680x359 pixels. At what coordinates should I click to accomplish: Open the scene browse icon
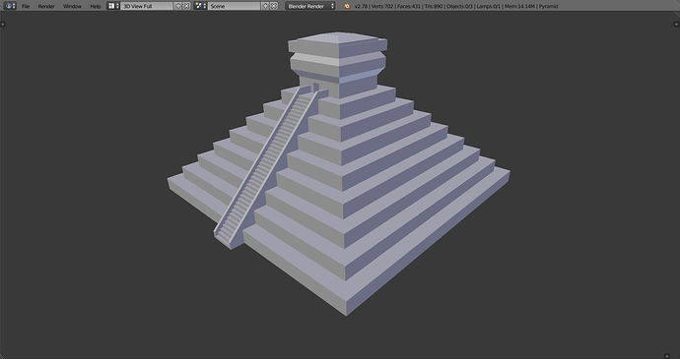pyautogui.click(x=200, y=6)
